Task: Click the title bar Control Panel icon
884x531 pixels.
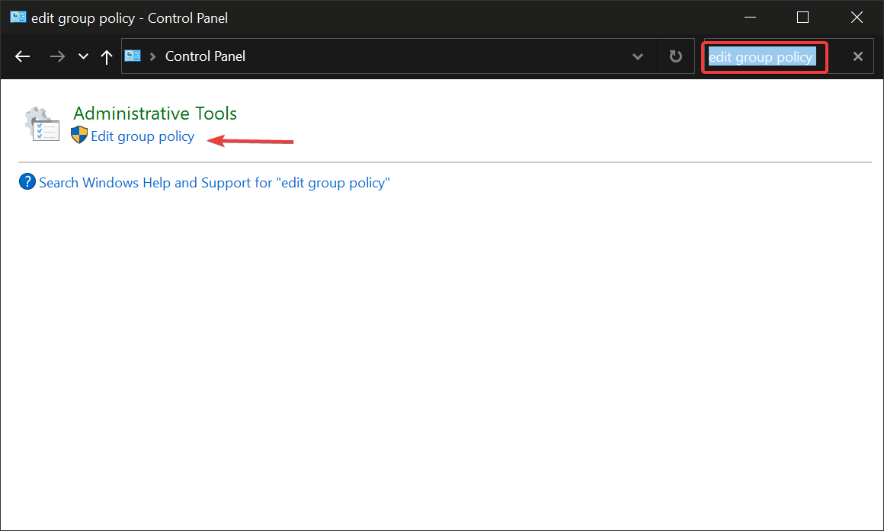Action: coord(18,17)
